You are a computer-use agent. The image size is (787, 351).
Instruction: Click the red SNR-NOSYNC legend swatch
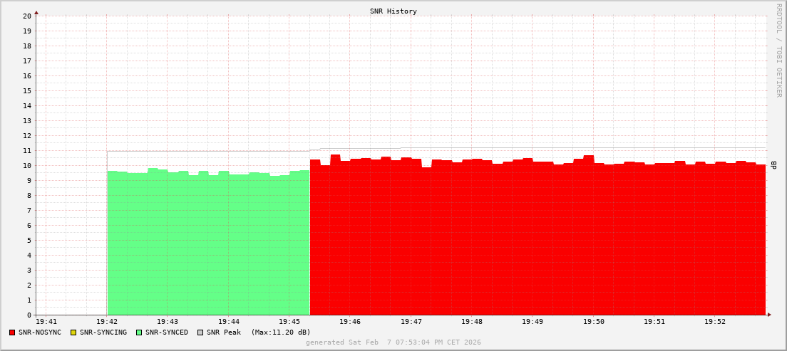12,332
